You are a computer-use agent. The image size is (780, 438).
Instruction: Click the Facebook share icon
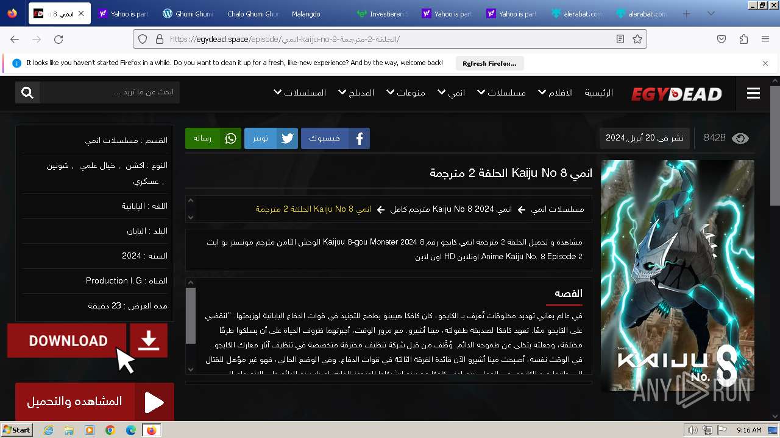(360, 139)
